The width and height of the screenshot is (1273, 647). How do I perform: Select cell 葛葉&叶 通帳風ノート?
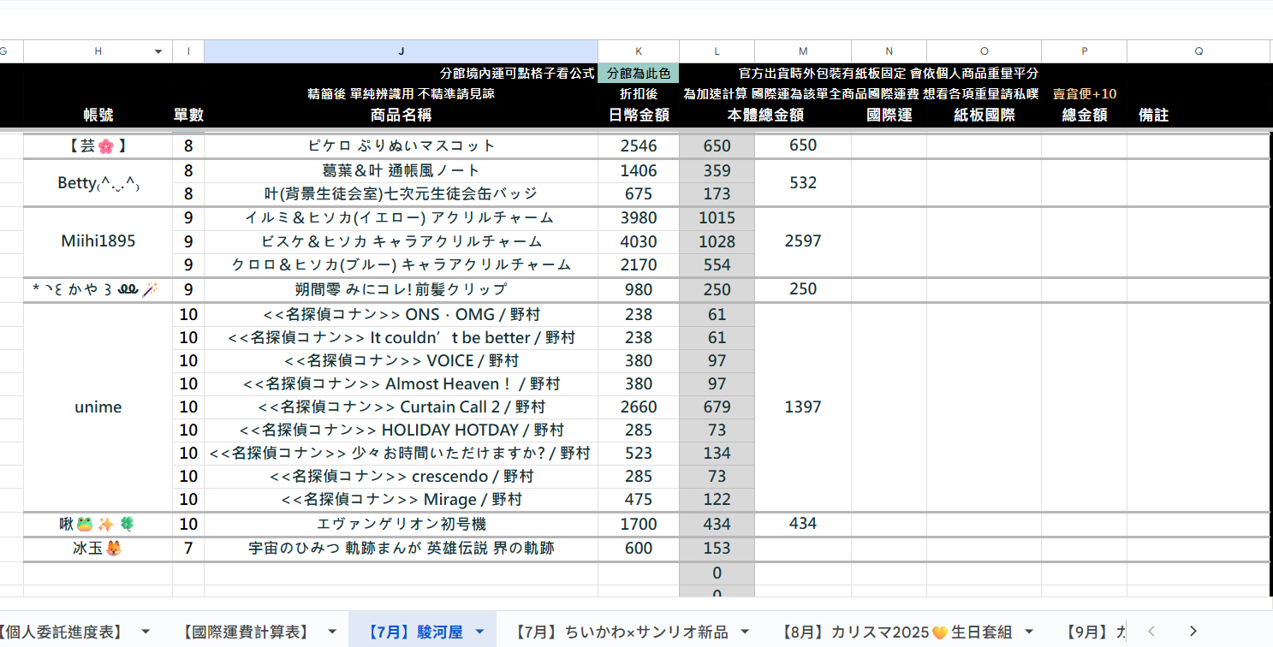[x=401, y=171]
